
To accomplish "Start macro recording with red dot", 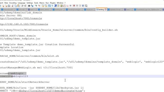I will point(74,6).
